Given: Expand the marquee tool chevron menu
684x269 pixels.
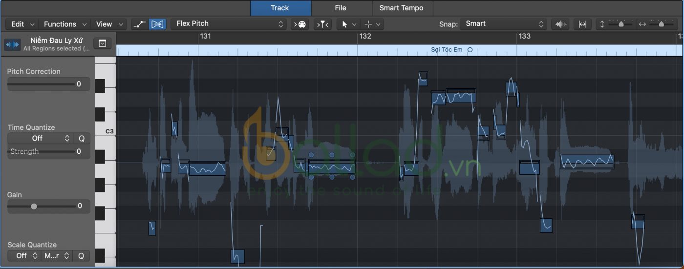Looking at the screenshot, I should click(x=379, y=24).
